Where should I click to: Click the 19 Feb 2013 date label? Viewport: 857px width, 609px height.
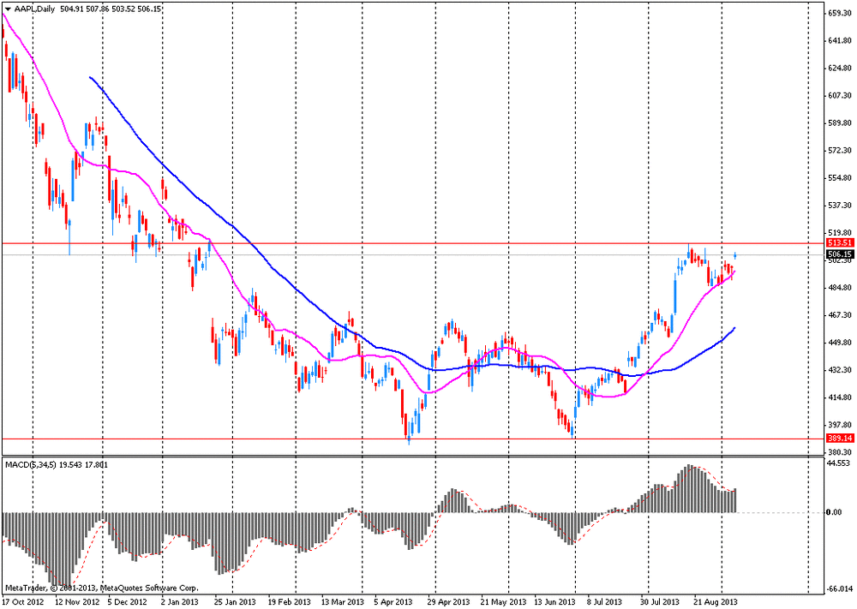289,602
